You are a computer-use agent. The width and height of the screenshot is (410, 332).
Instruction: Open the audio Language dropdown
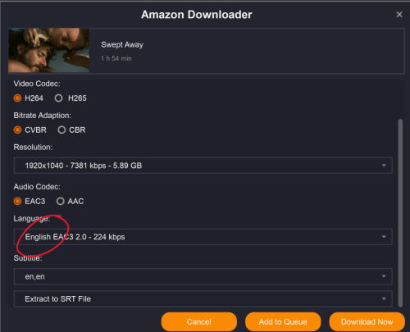(203, 237)
